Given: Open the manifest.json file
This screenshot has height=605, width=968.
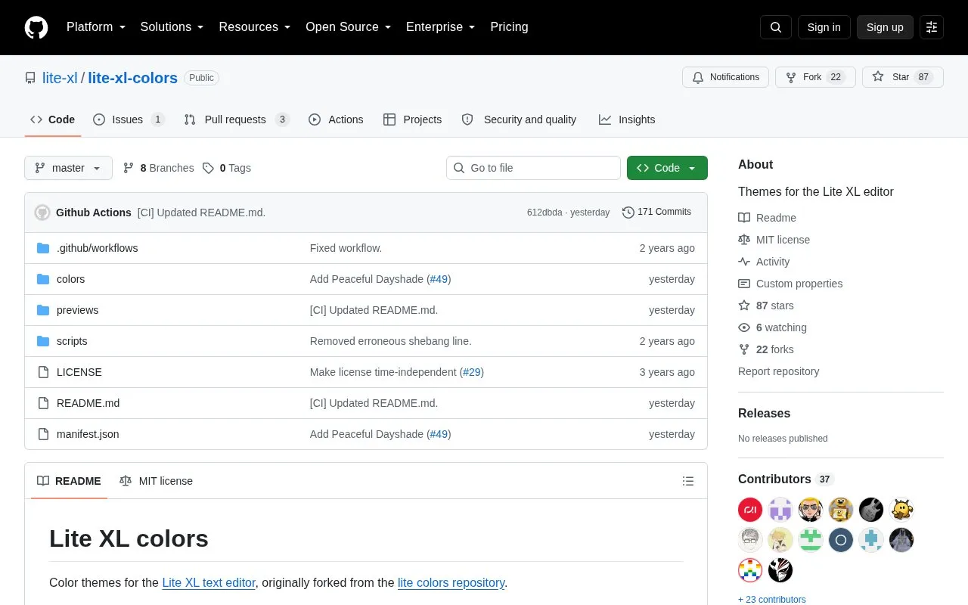Looking at the screenshot, I should pyautogui.click(x=88, y=434).
